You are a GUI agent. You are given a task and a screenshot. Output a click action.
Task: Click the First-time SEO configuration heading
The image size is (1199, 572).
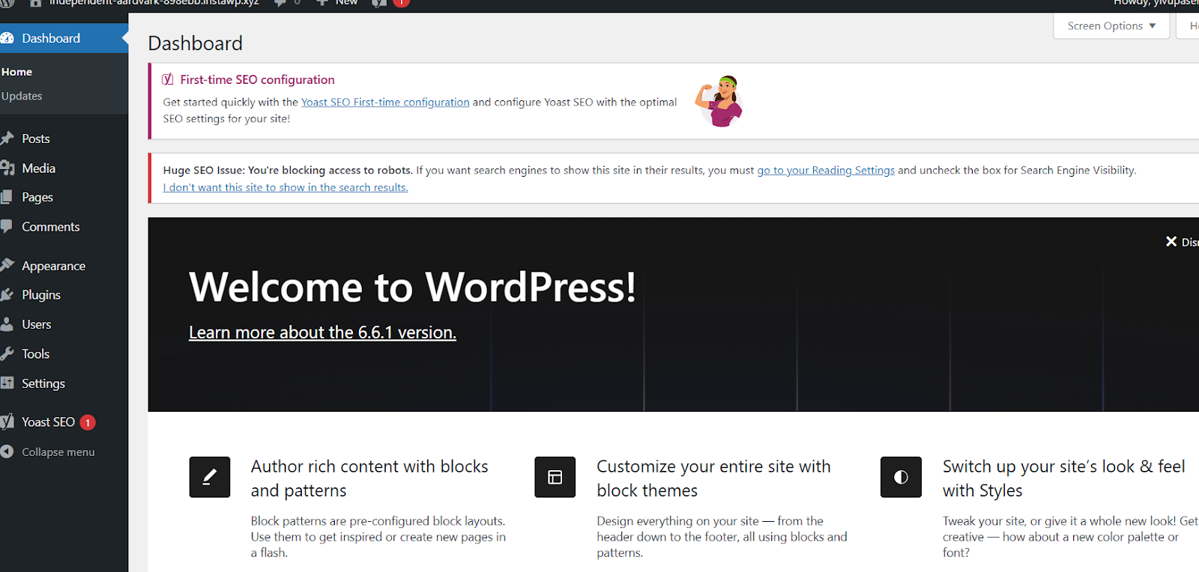click(258, 79)
